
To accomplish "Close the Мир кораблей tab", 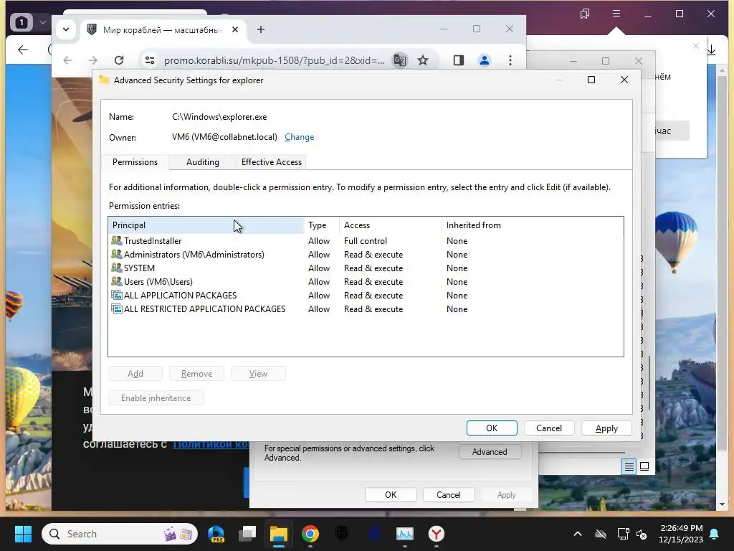I will click(x=235, y=29).
